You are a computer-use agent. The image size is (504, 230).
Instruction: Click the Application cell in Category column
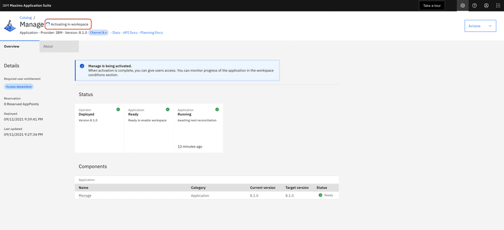click(200, 195)
